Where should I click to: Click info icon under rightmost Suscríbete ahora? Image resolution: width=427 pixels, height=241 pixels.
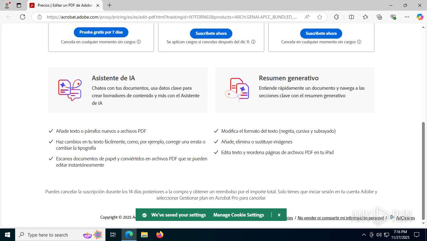359,42
